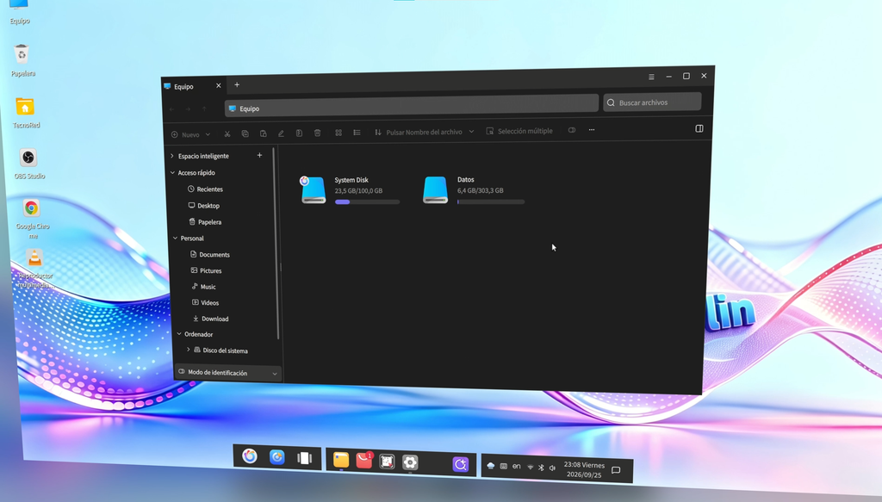Collapse the Acceso rápido section
The width and height of the screenshot is (882, 502).
(x=172, y=172)
